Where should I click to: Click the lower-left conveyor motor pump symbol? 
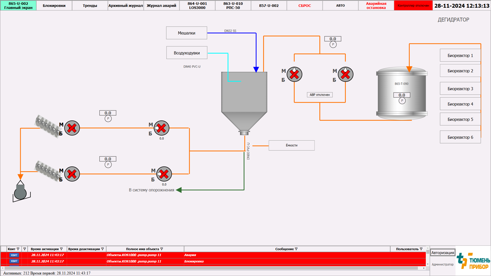(x=72, y=174)
